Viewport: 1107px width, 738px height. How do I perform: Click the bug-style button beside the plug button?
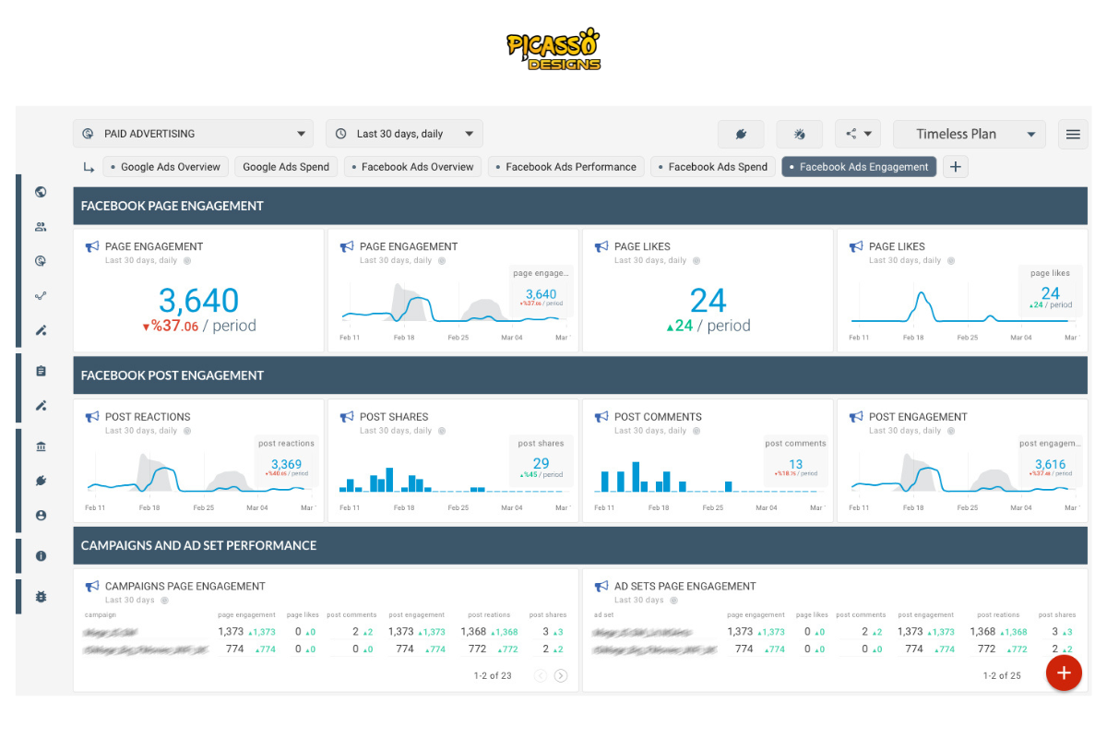800,134
